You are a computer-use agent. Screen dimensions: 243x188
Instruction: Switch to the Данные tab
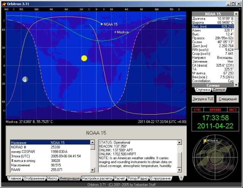pos(219,90)
